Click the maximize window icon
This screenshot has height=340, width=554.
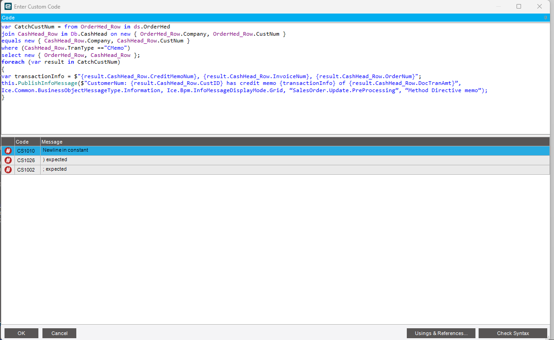pos(518,6)
